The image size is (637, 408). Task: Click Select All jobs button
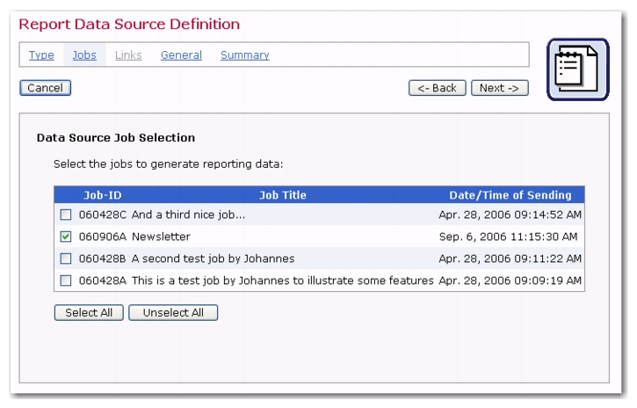89,312
